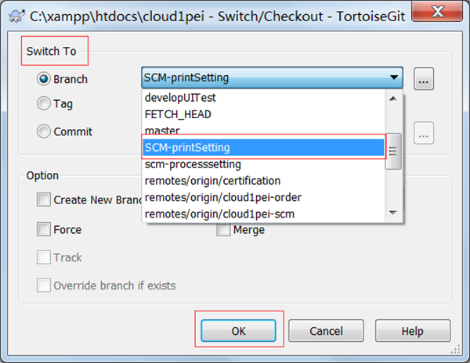Open Help for Switch/Checkout dialog
The image size is (470, 363).
tap(412, 331)
